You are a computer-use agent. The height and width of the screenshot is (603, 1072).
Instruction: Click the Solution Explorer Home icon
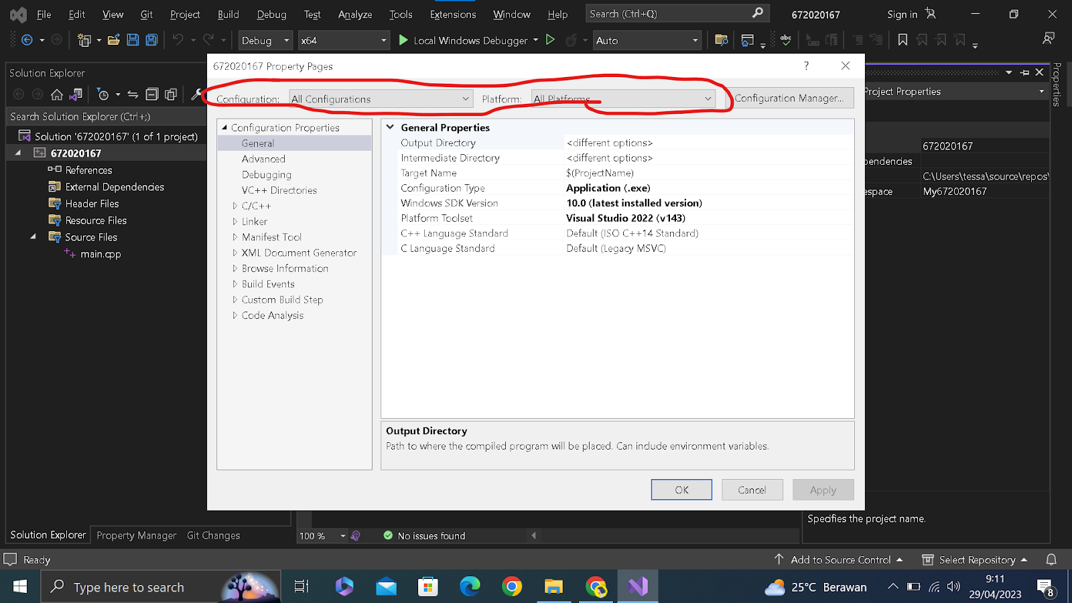(x=57, y=94)
